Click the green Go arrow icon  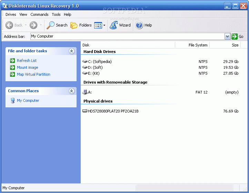(x=235, y=36)
